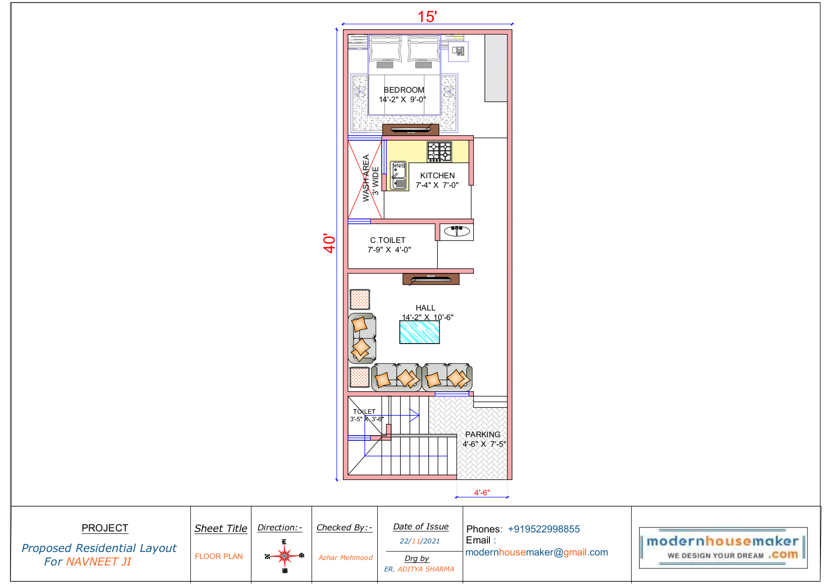
Task: Click the WASH AREA vertical label
Action: tap(366, 178)
